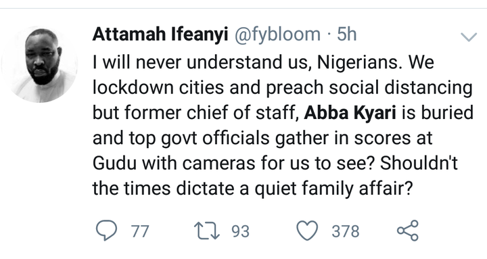Screen dimensions: 487x259
Task: Click the word "Gudu" in the tweet
Action: [x=114, y=163]
